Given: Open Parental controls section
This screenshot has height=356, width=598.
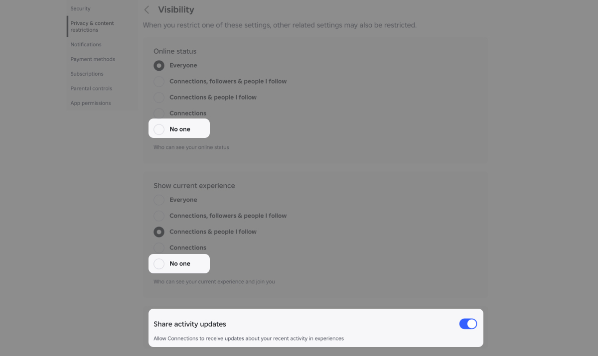Looking at the screenshot, I should 91,88.
